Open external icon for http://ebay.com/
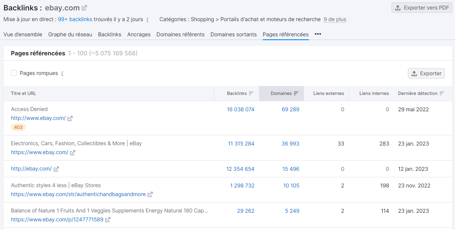 56,169
